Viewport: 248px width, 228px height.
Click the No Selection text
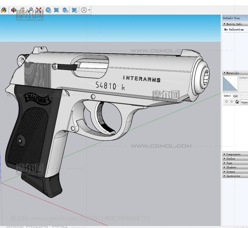[x=234, y=29]
